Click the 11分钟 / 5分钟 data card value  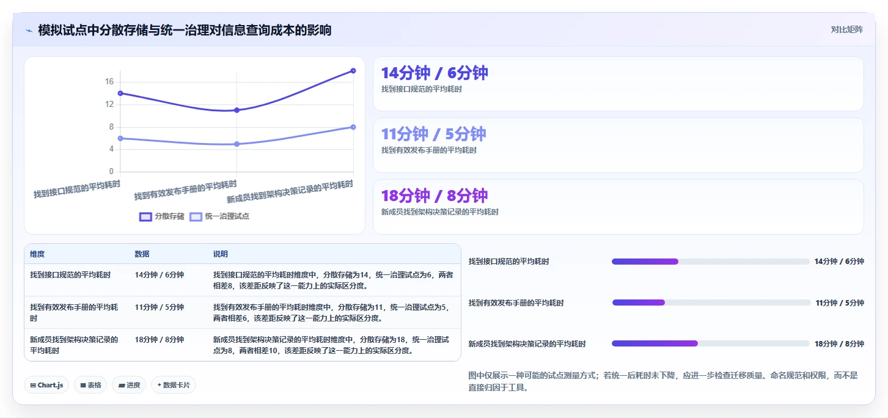tap(433, 134)
